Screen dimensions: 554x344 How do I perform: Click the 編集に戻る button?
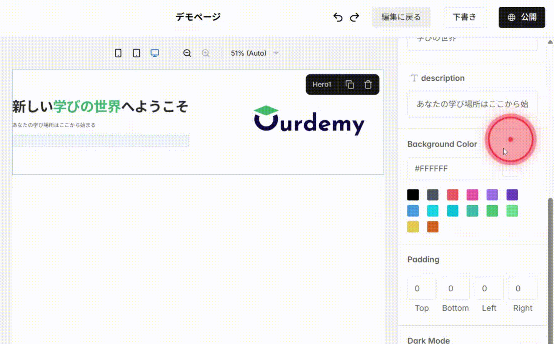401,17
